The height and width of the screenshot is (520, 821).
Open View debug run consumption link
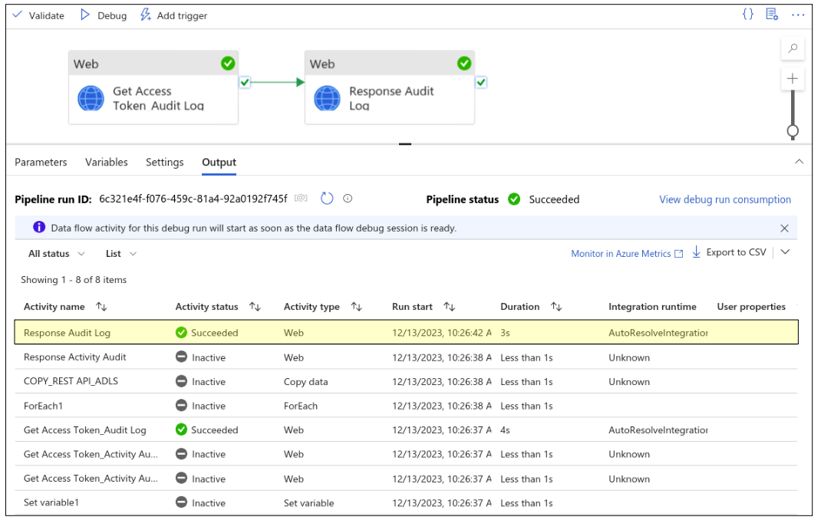coord(724,199)
